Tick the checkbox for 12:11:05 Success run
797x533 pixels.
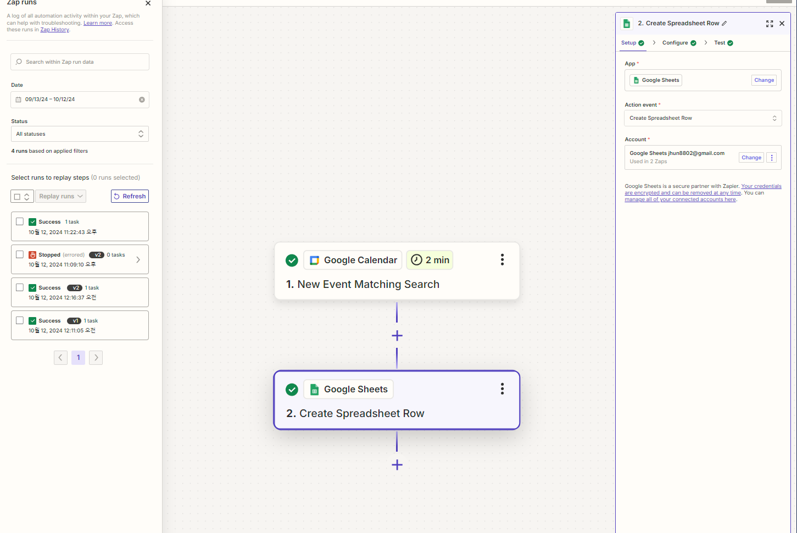(x=20, y=320)
